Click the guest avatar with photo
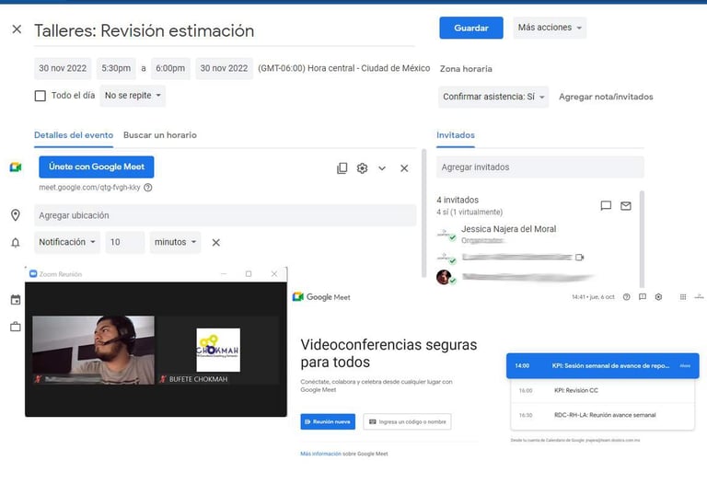Image resolution: width=707 pixels, height=495 pixels. click(x=444, y=277)
